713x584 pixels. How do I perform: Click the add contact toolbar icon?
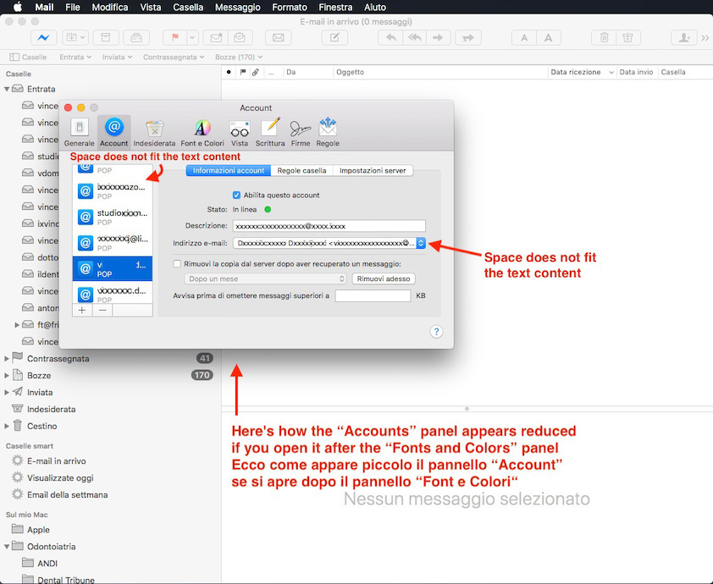click(684, 38)
